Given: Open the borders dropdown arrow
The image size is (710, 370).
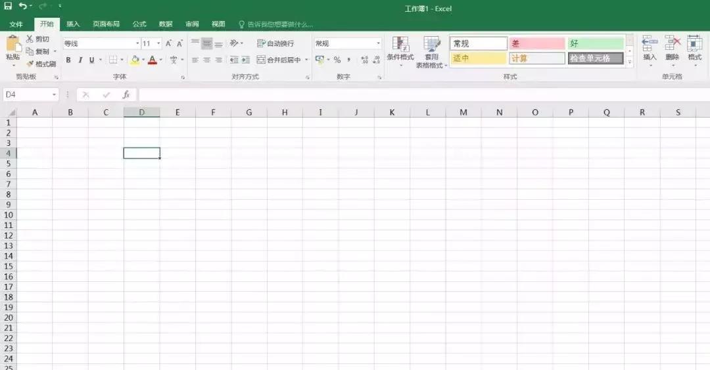Looking at the screenshot, I should pyautogui.click(x=122, y=60).
